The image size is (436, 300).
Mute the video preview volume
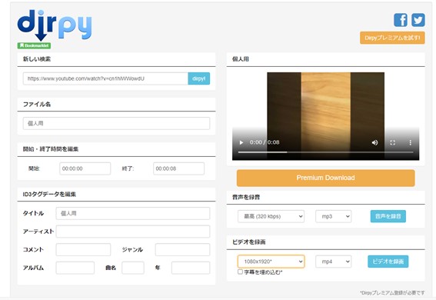click(x=374, y=142)
